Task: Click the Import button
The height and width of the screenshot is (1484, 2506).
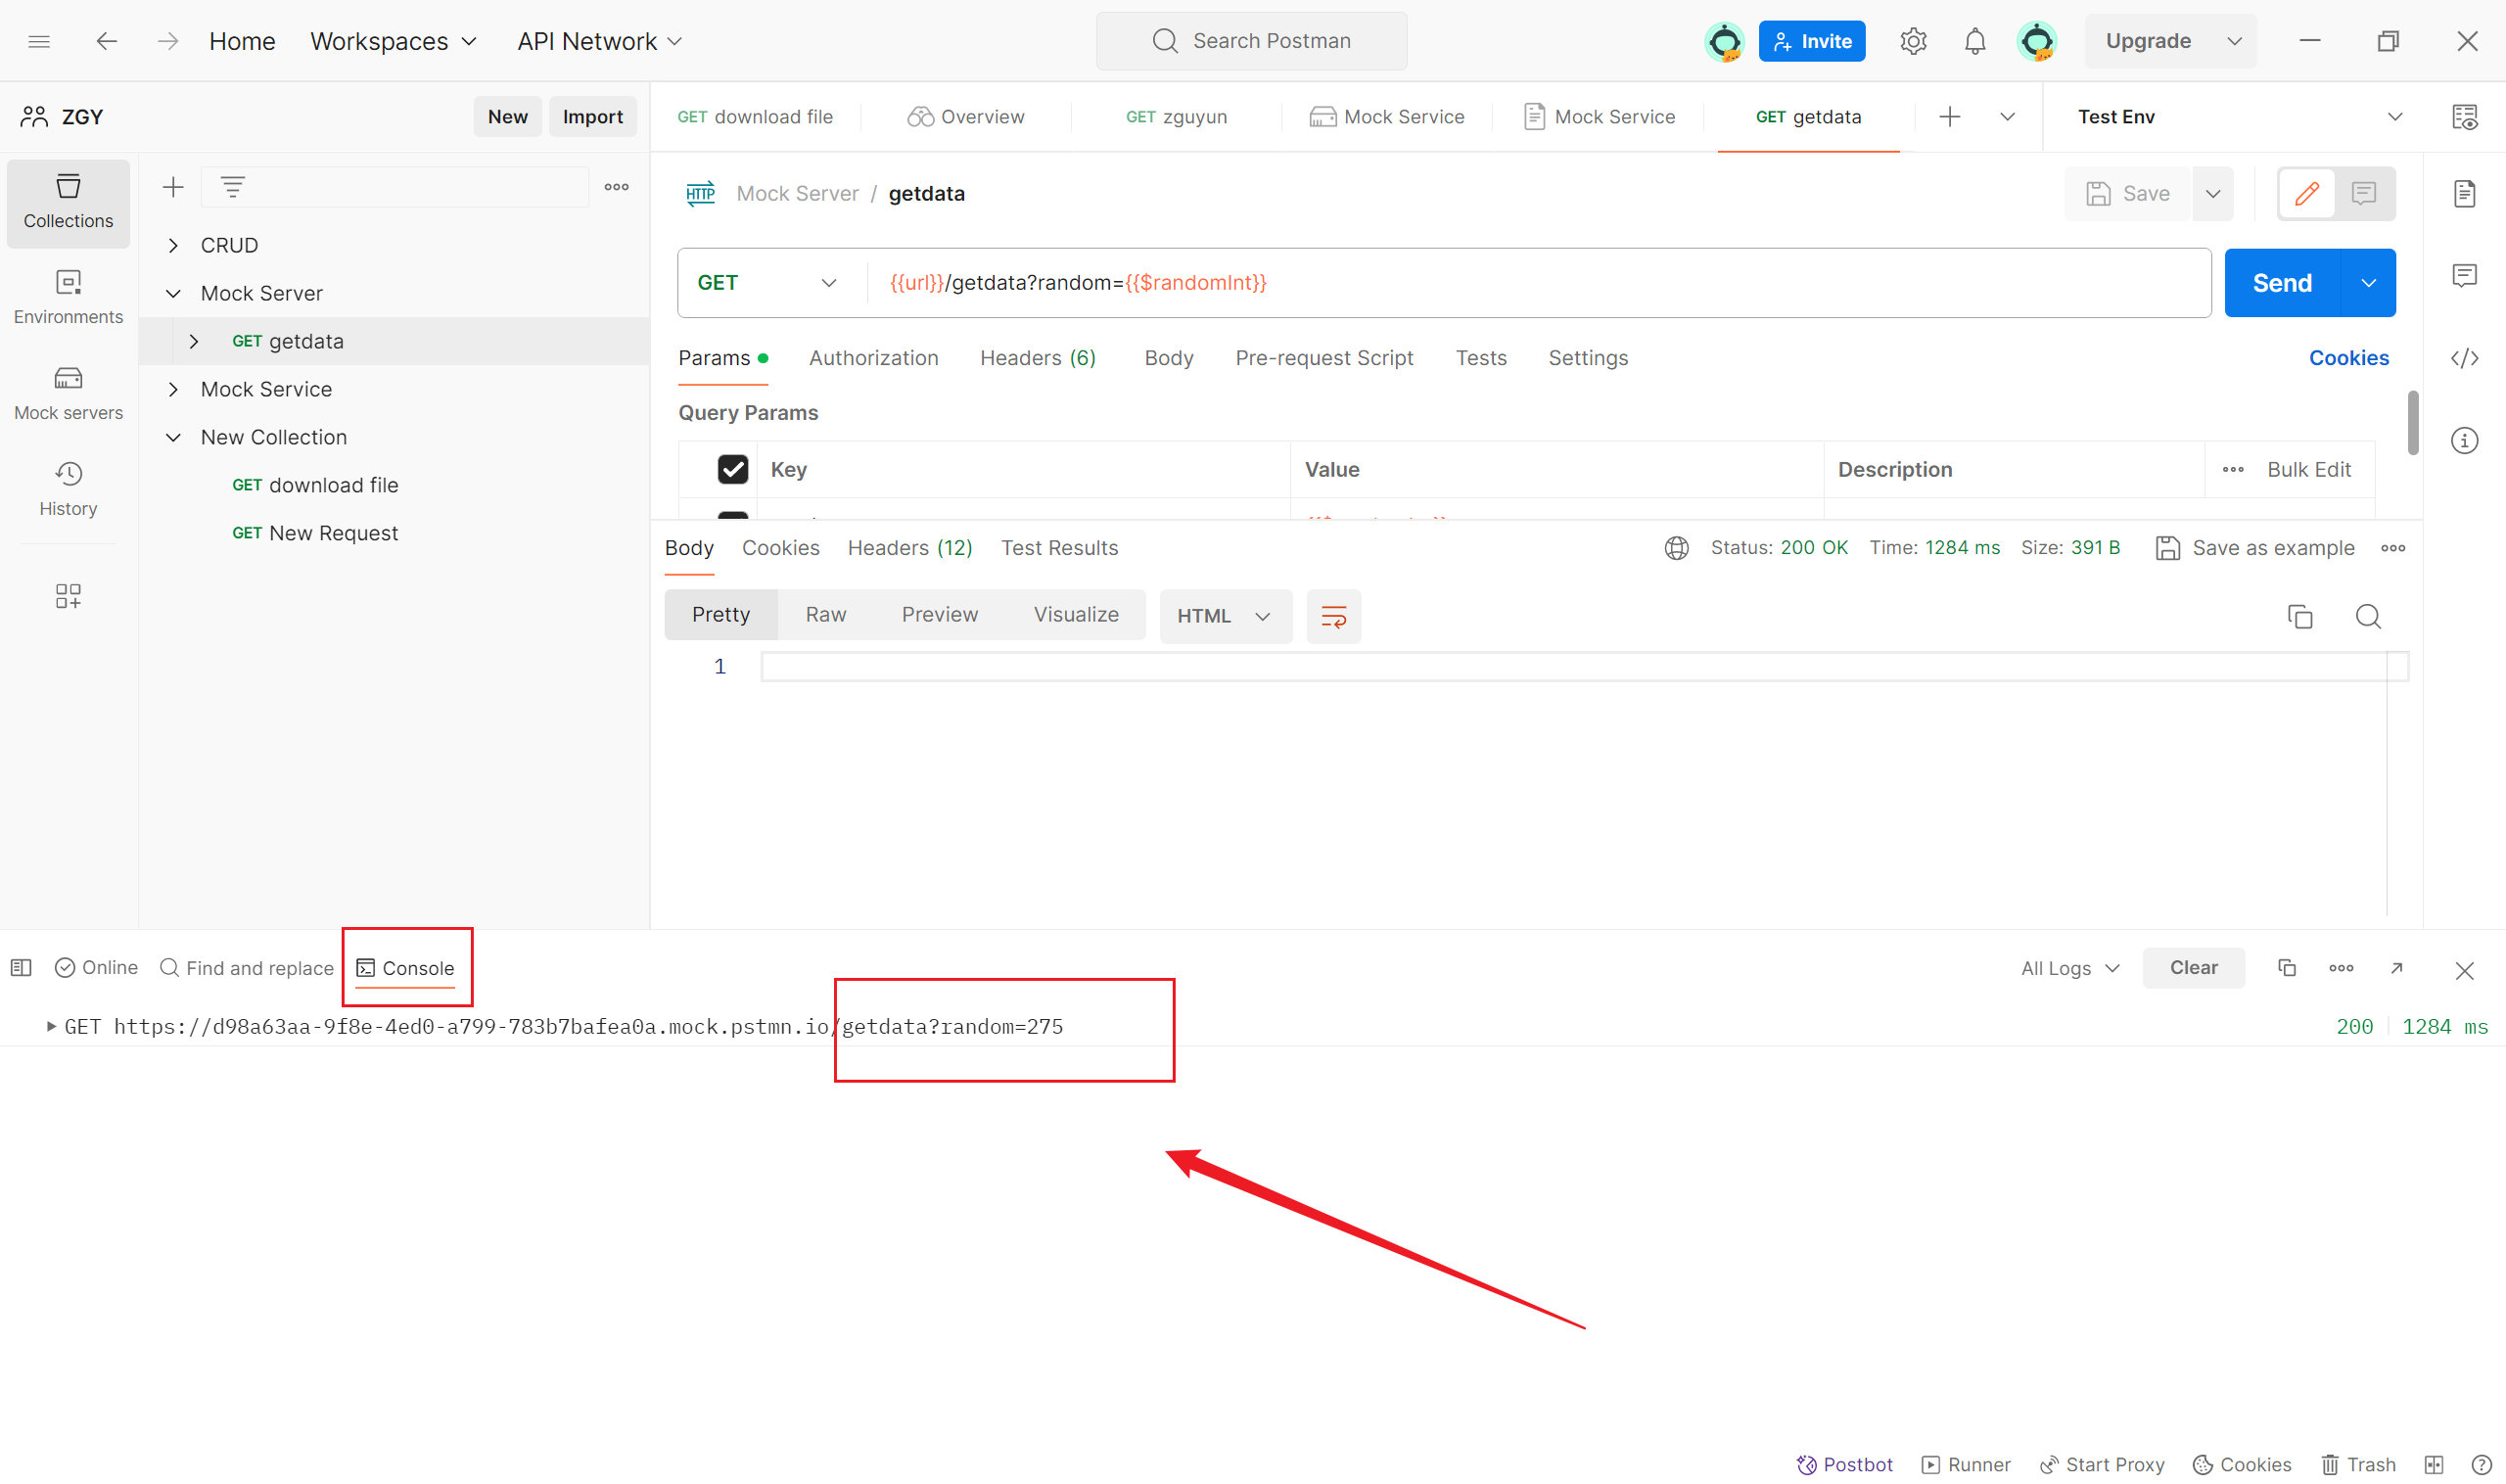Action: (592, 117)
